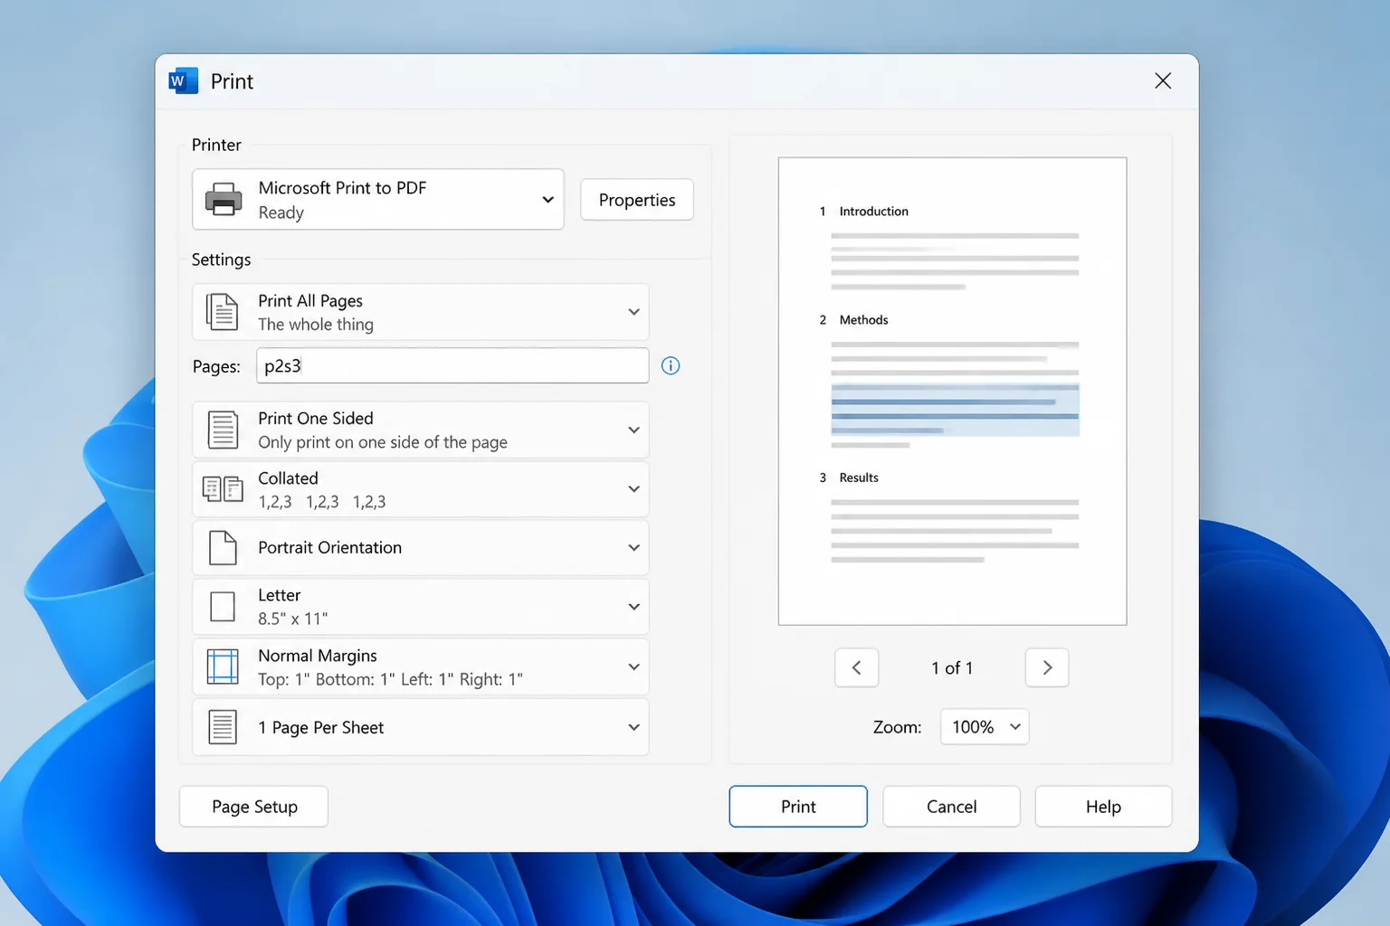Go to next preview page
1390x926 pixels.
[x=1047, y=667]
